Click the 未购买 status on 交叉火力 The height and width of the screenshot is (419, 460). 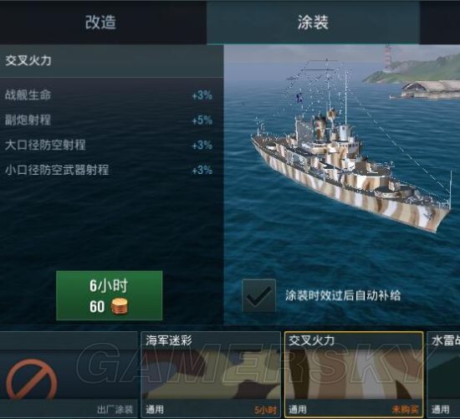click(405, 409)
